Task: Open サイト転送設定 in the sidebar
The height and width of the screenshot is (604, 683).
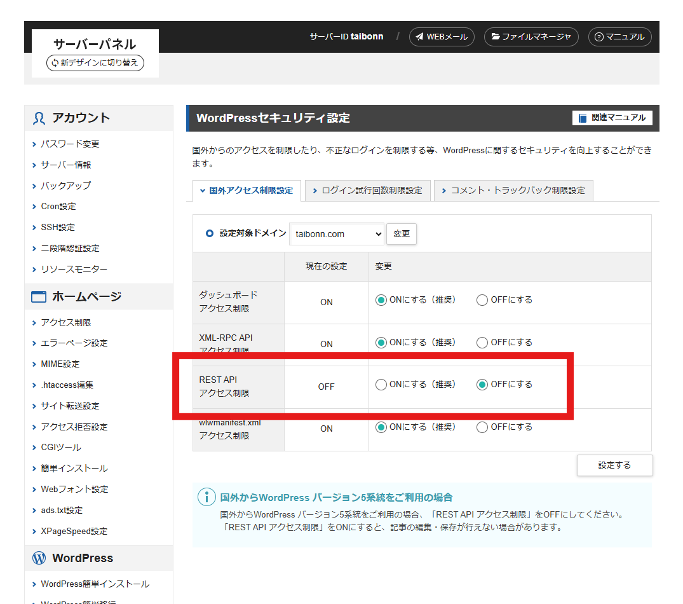Action: click(x=70, y=406)
